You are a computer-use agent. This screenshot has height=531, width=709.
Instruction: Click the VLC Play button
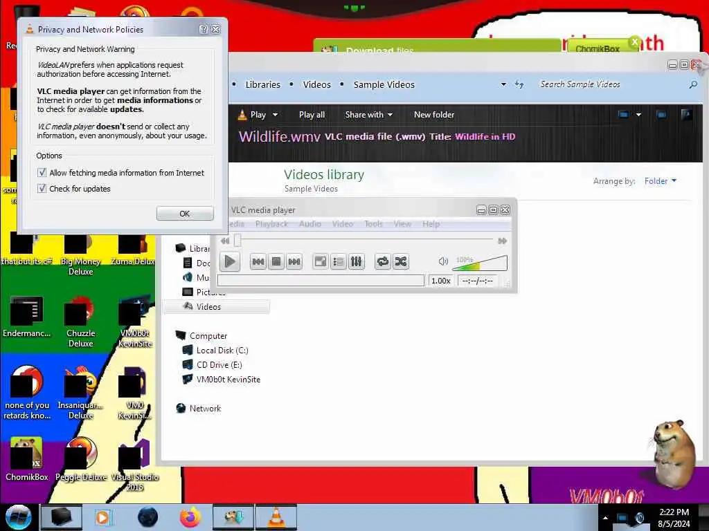(230, 261)
